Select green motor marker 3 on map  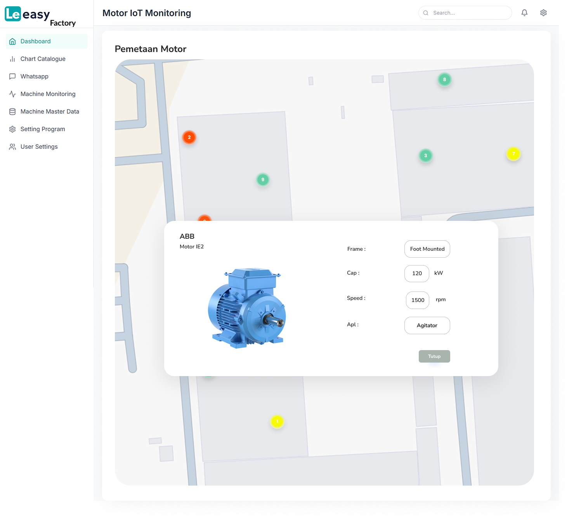pyautogui.click(x=425, y=156)
